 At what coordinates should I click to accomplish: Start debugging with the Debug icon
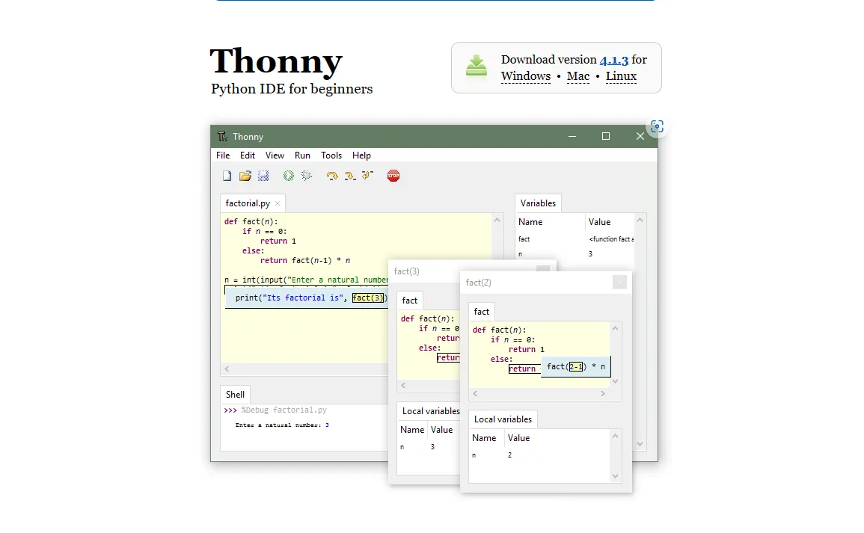[x=306, y=175]
